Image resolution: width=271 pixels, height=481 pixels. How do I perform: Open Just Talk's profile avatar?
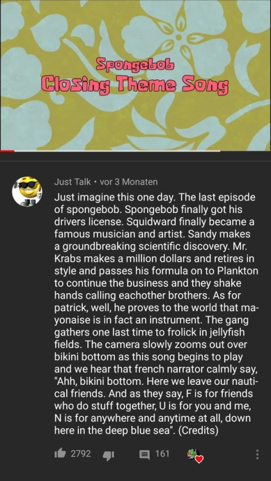(27, 191)
